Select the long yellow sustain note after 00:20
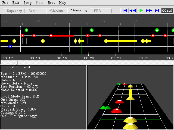The height and width of the screenshot is (130, 174). (106, 41)
